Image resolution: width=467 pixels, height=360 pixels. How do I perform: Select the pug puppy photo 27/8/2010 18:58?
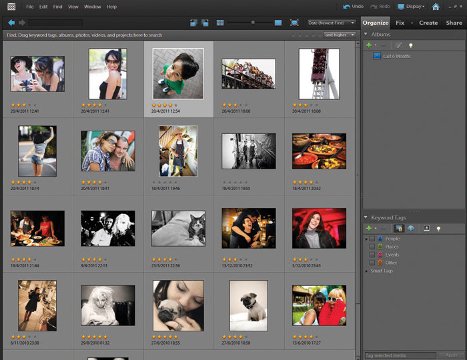[249, 305]
